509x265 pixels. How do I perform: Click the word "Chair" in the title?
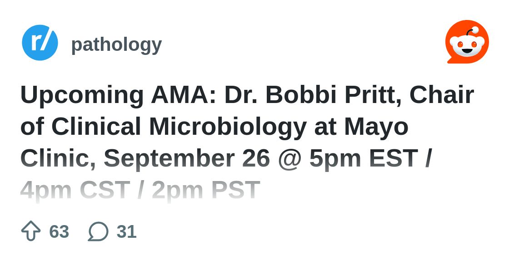pos(442,94)
